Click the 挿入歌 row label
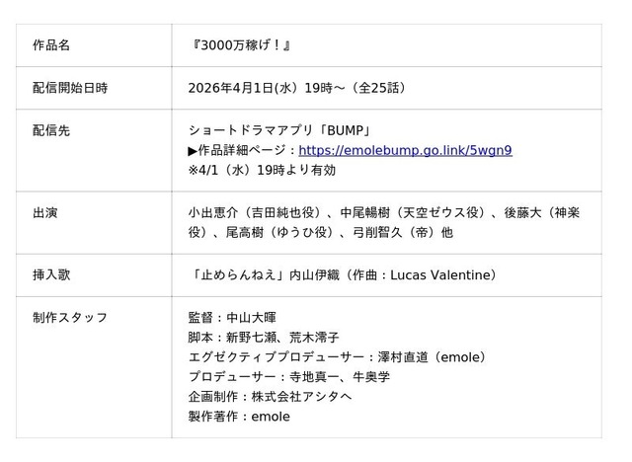 [51, 274]
